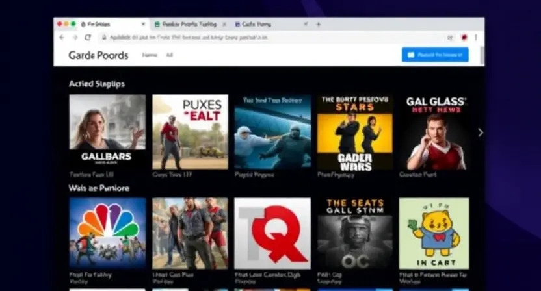The width and height of the screenshot is (541, 291).
Task: Click the blue button in the header
Action: click(435, 55)
